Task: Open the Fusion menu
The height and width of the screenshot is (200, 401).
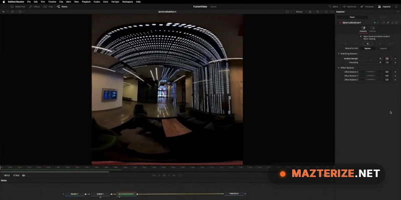Action: tap(97, 1)
